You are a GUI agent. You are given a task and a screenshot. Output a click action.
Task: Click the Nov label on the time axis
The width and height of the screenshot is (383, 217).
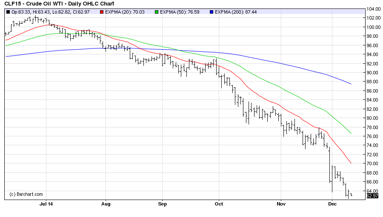[281, 204]
